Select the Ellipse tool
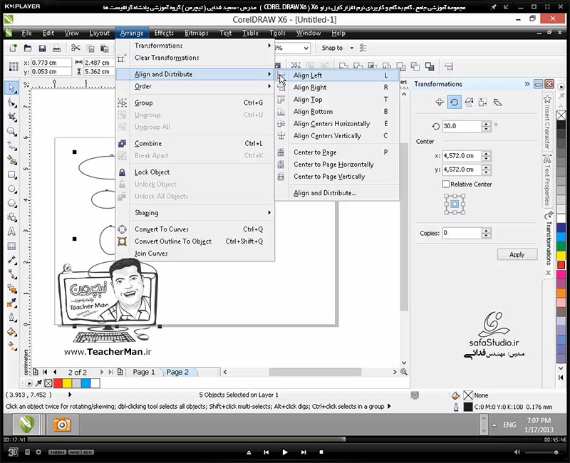This screenshot has height=463, width=570. click(11, 189)
